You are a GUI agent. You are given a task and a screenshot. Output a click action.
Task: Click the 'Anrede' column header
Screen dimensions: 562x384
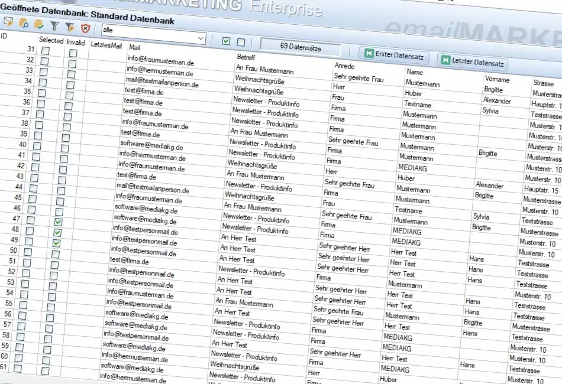click(x=344, y=66)
